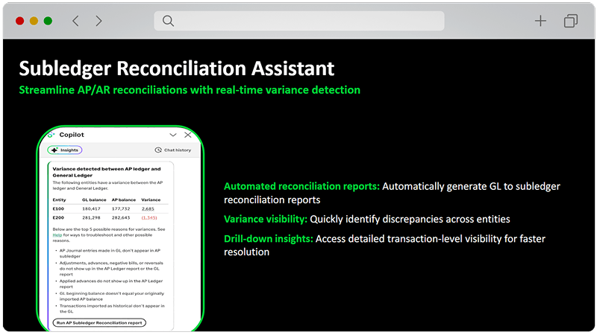Click bullet 'GL beginning balance doesn't equal'
Screen dimensions: 597x335
(111, 296)
